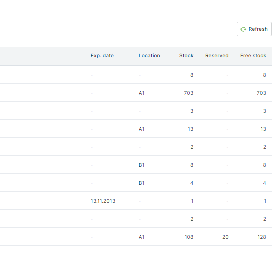
Task: Click the Refresh button
Action: [254, 29]
